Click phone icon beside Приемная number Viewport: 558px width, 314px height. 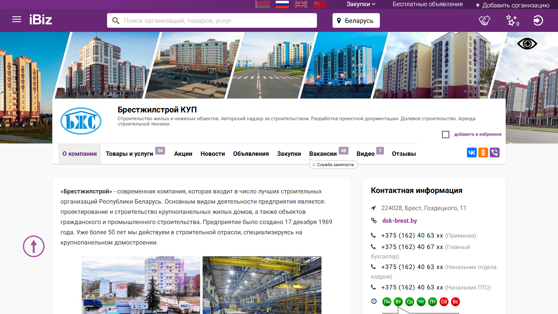coord(373,235)
